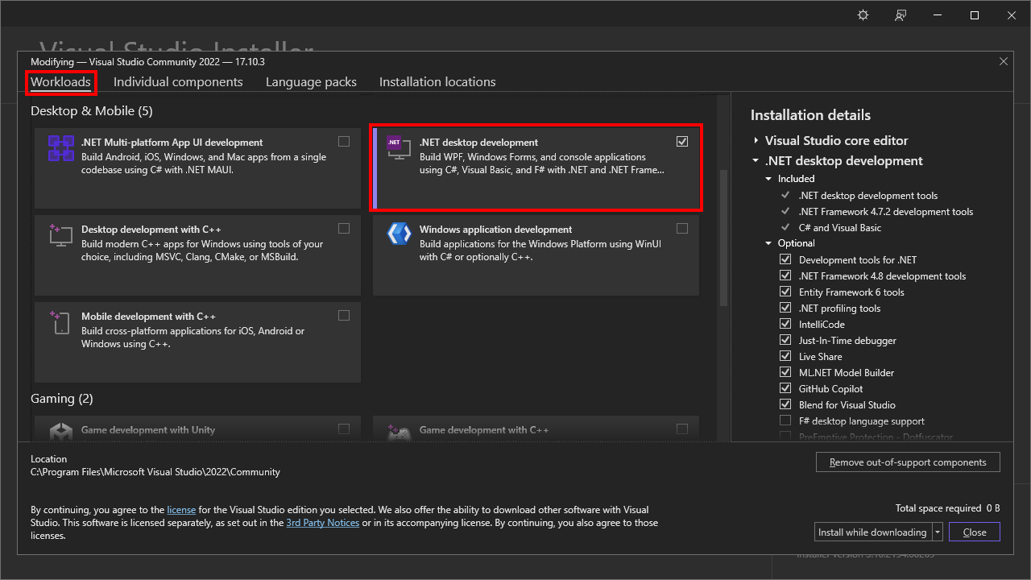Uncheck .NET profiling tools
The image size is (1031, 580).
(x=785, y=308)
